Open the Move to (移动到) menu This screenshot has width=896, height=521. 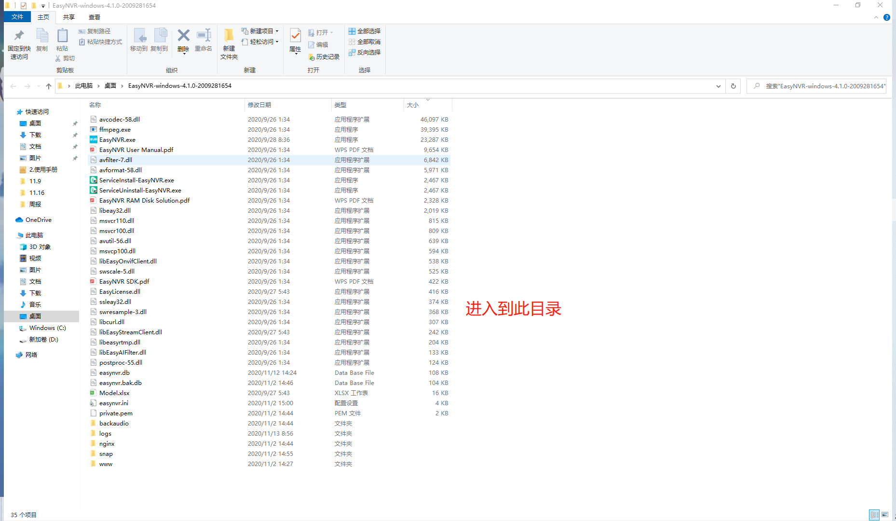[139, 41]
